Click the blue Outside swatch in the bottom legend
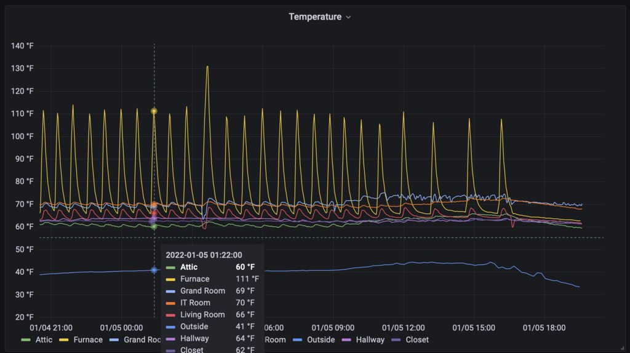This screenshot has width=630, height=353. [x=297, y=339]
